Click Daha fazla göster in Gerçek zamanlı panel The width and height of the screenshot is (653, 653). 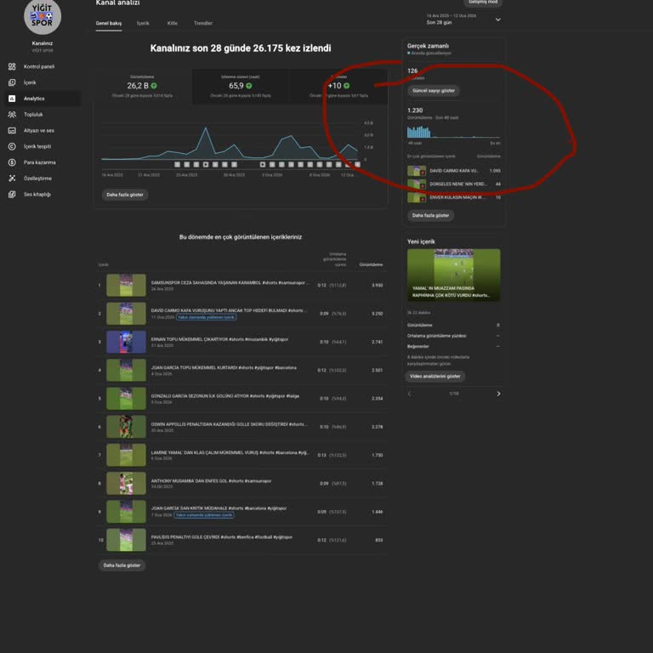(430, 215)
